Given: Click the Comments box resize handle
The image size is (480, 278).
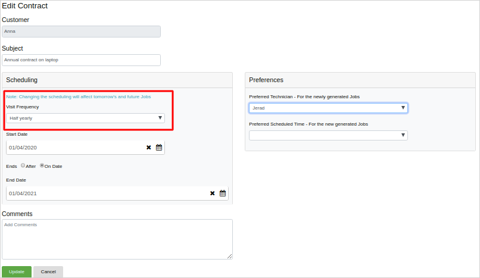Looking at the screenshot, I should click(230, 257).
